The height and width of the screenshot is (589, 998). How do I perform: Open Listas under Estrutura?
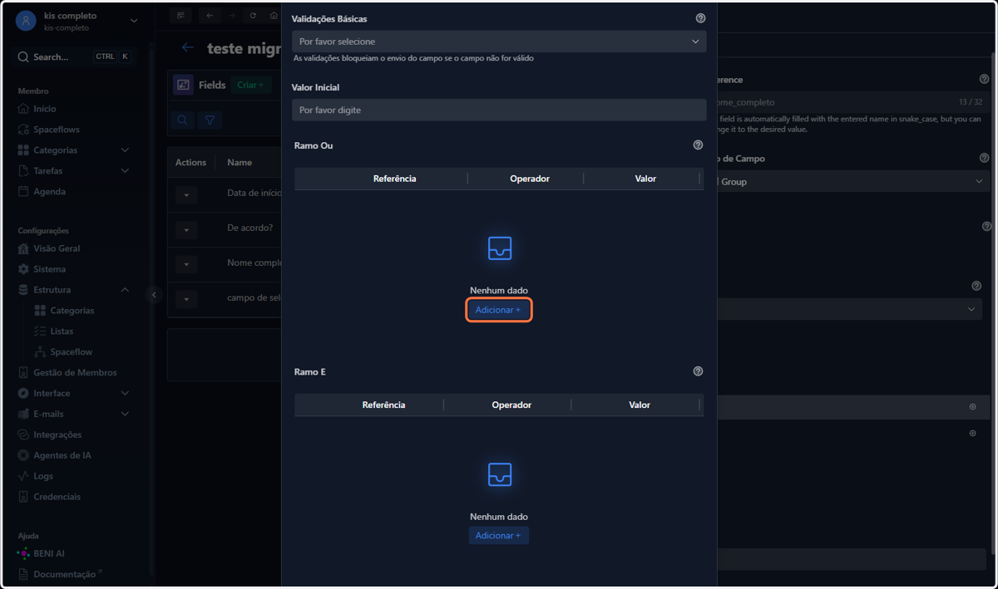coord(62,331)
